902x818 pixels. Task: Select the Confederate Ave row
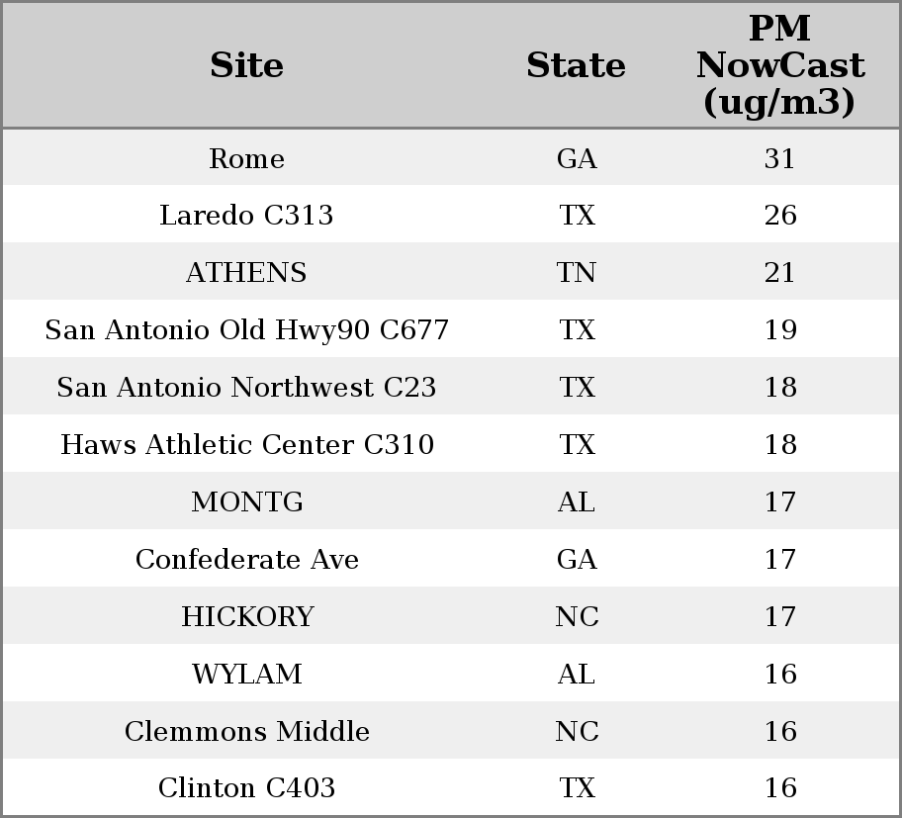(x=451, y=559)
